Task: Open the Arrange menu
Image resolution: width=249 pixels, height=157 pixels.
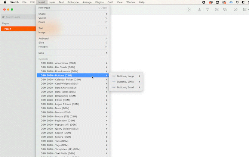Action: [87, 2]
